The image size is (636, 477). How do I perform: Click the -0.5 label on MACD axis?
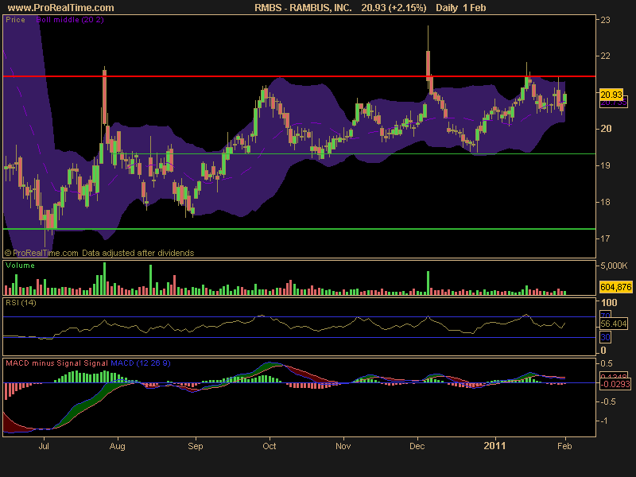tap(608, 401)
